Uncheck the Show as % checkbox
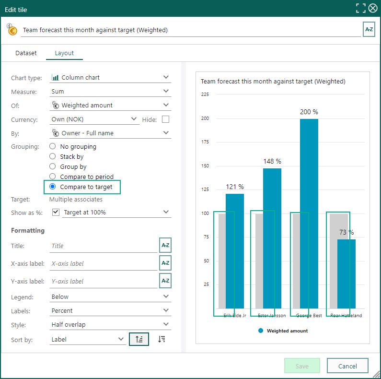The image size is (381, 379). click(56, 212)
